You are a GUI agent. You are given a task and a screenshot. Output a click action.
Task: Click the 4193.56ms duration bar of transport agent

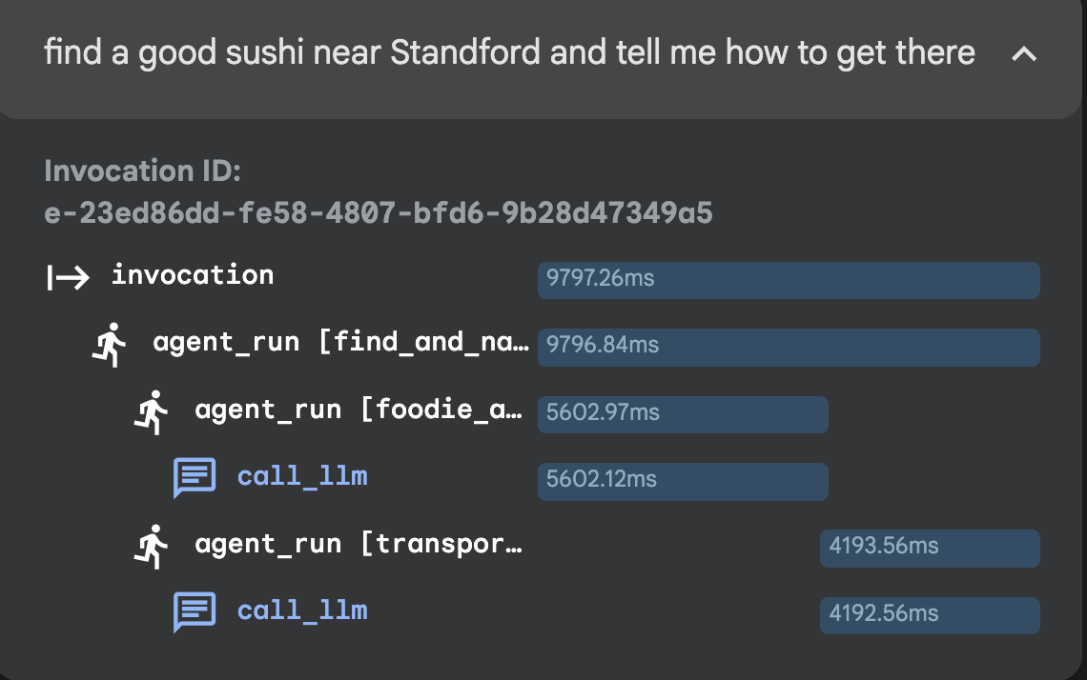tap(930, 548)
